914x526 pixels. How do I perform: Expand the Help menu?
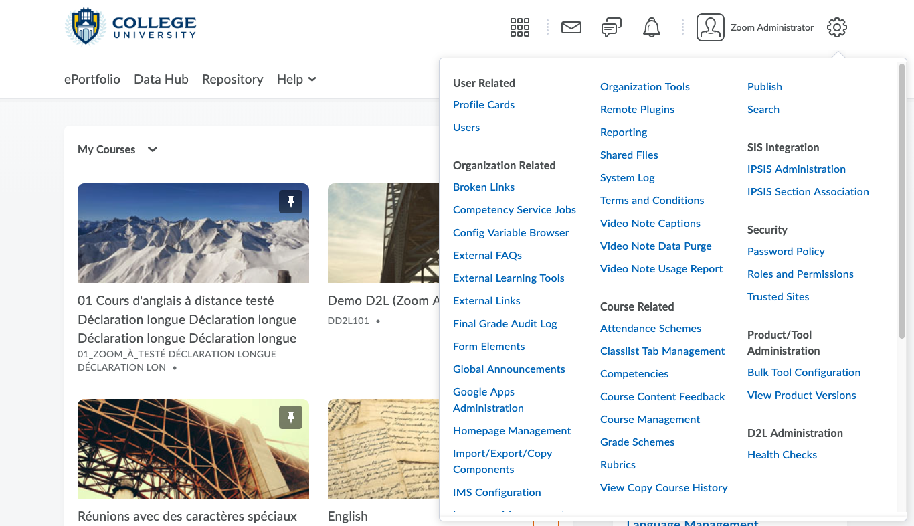[296, 79]
